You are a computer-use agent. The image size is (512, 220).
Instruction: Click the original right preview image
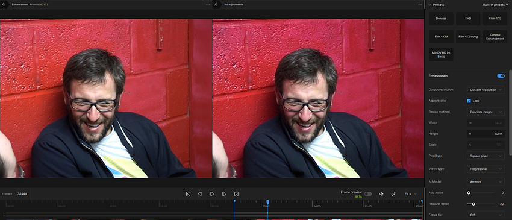318,98
